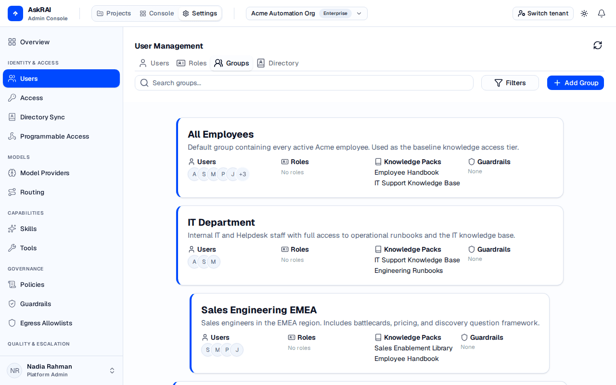Open Programmable Access in sidebar
This screenshot has width=616, height=385.
61,136
